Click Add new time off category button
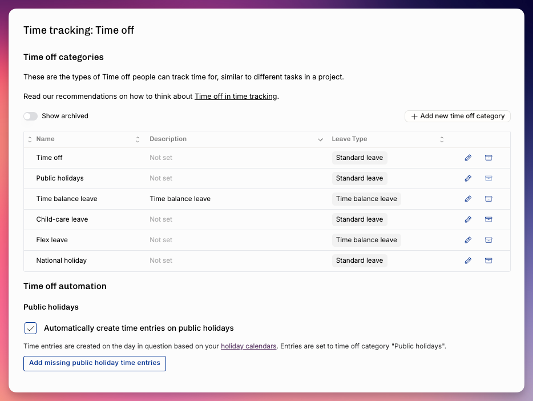533x401 pixels. (x=458, y=116)
